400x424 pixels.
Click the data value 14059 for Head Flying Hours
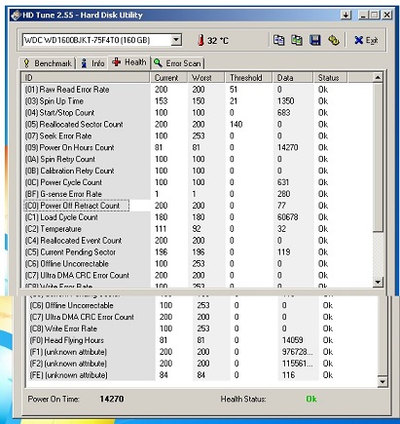(x=292, y=340)
